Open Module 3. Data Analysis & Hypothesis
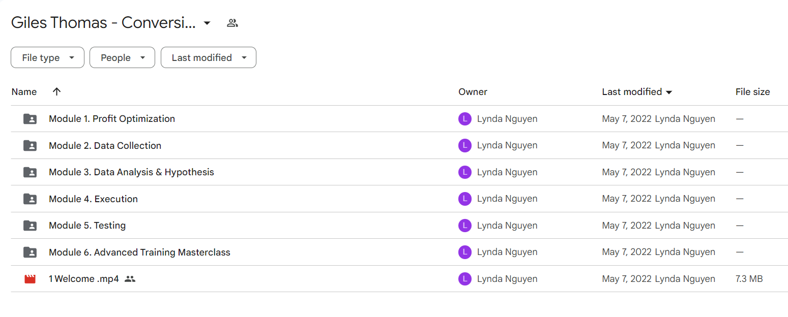This screenshot has height=317, width=788. pyautogui.click(x=131, y=172)
